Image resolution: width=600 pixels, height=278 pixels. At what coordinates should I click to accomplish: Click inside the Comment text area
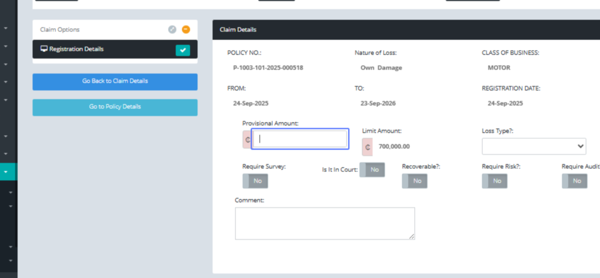pyautogui.click(x=324, y=223)
